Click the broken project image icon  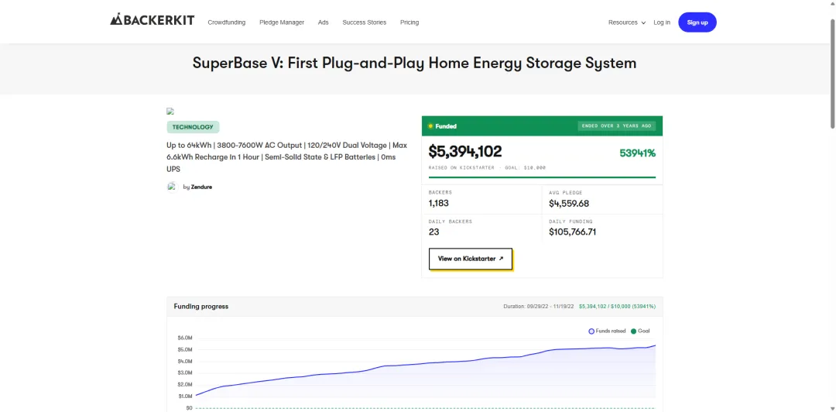(170, 112)
